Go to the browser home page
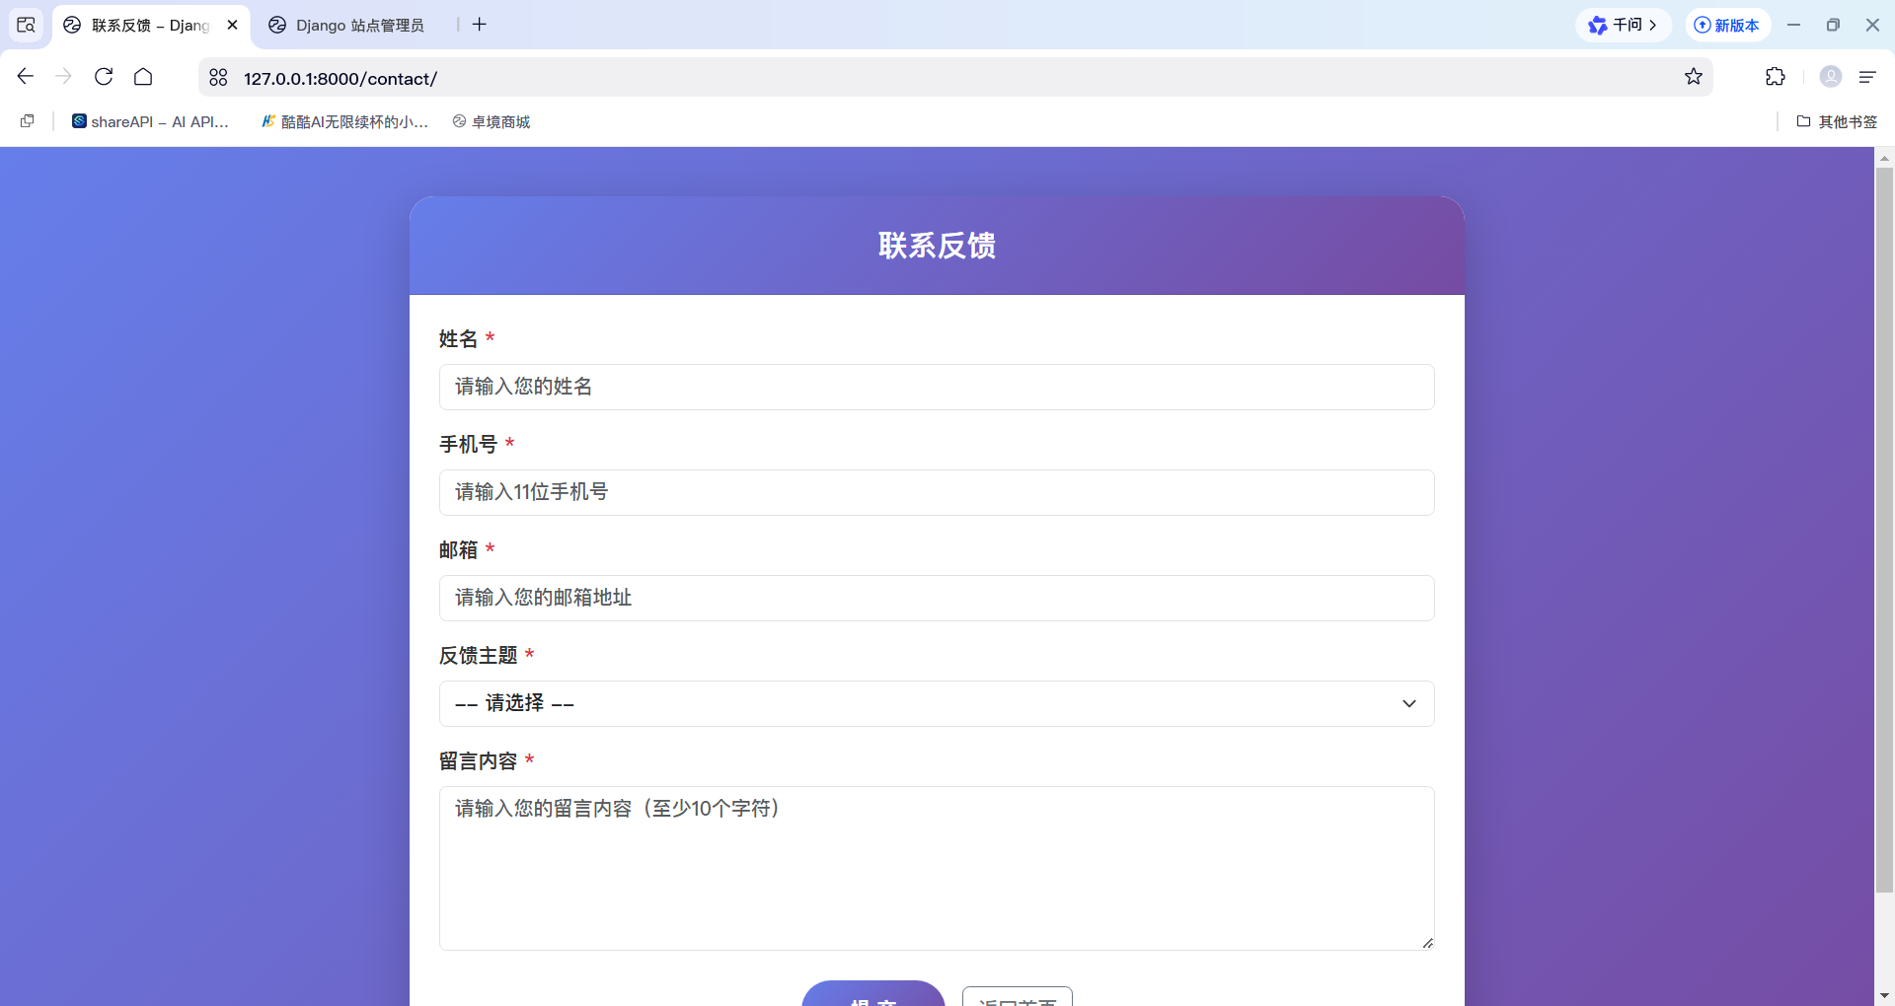 click(x=143, y=77)
